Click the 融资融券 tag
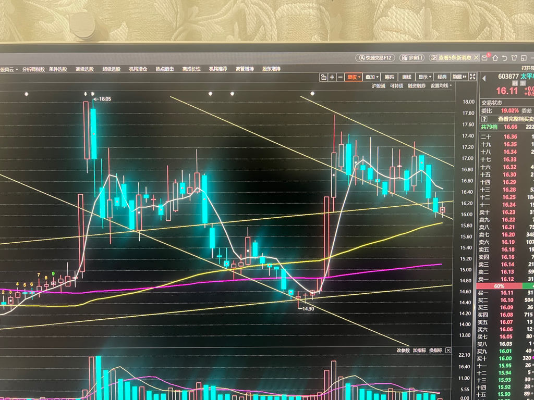The width and height of the screenshot is (534, 400). pyautogui.click(x=417, y=86)
